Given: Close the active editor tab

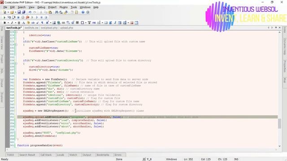Looking at the screenshot, I should click(x=280, y=28).
